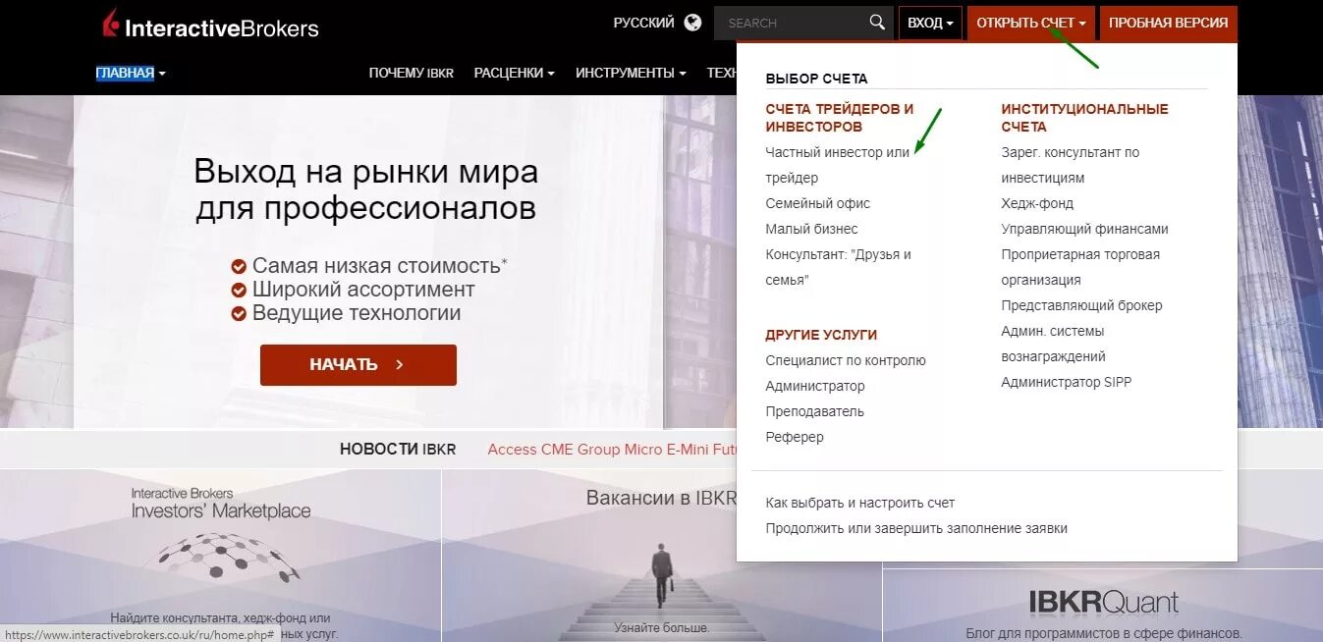Open the Вакансии в IBKR tile
This screenshot has width=1323, height=642.
pyautogui.click(x=662, y=556)
